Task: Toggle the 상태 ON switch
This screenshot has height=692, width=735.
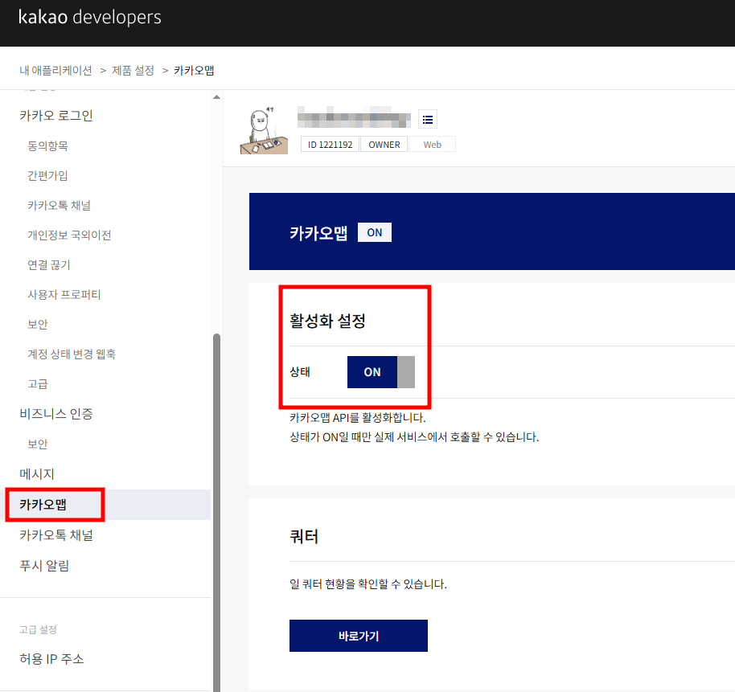Action: 380,372
